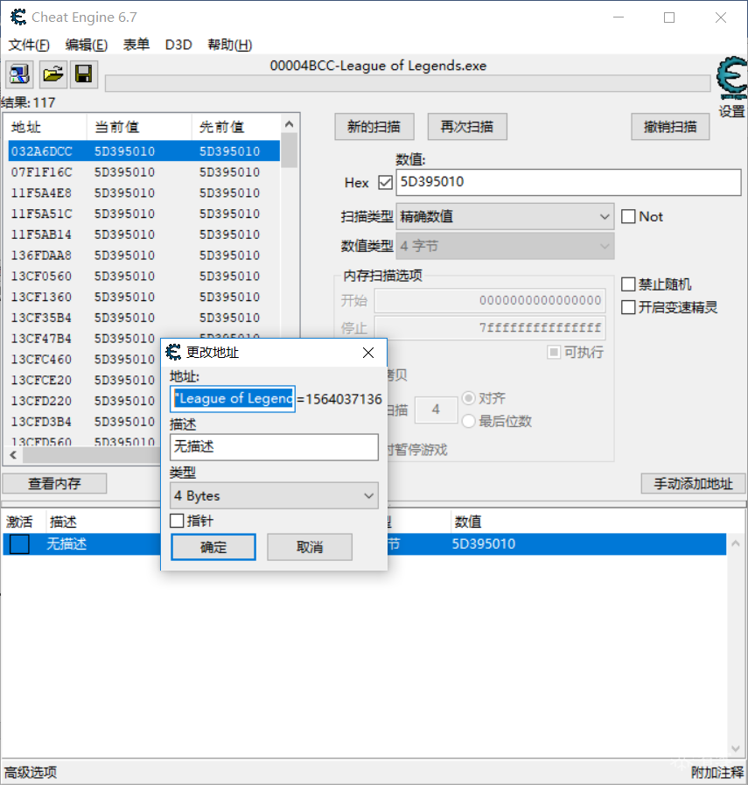Screen dimensions: 748x785
Task: Click the 描述 description input field
Action: coord(274,447)
